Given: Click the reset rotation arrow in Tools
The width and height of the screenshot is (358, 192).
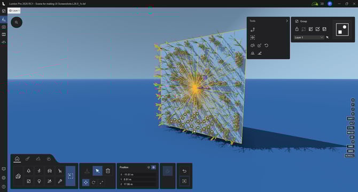Looking at the screenshot, I should tap(267, 45).
